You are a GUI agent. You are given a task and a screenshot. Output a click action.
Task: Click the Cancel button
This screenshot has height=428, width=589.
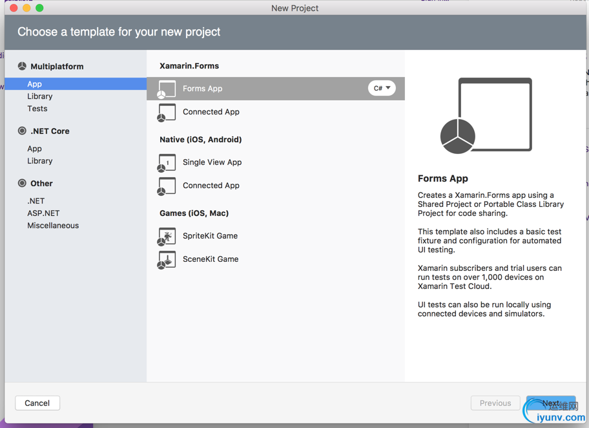(x=37, y=403)
